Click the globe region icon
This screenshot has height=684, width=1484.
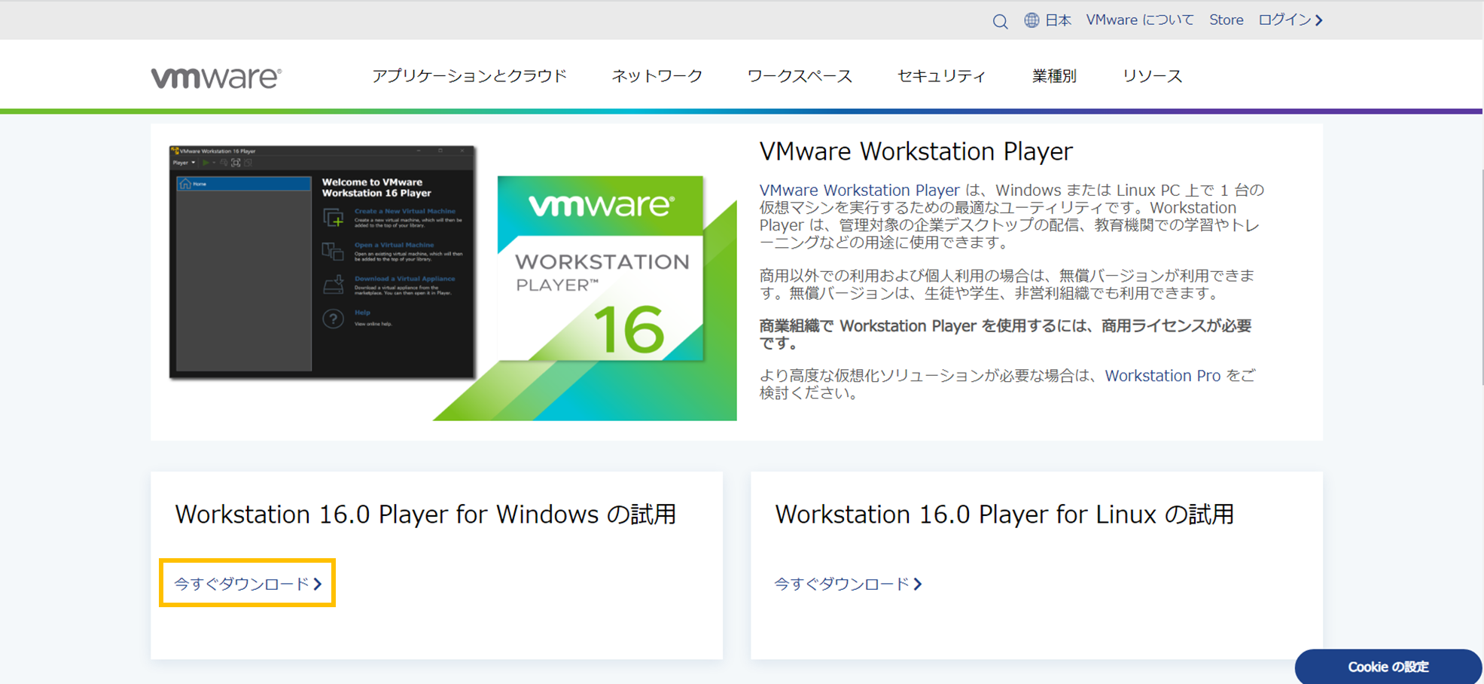coord(1031,20)
